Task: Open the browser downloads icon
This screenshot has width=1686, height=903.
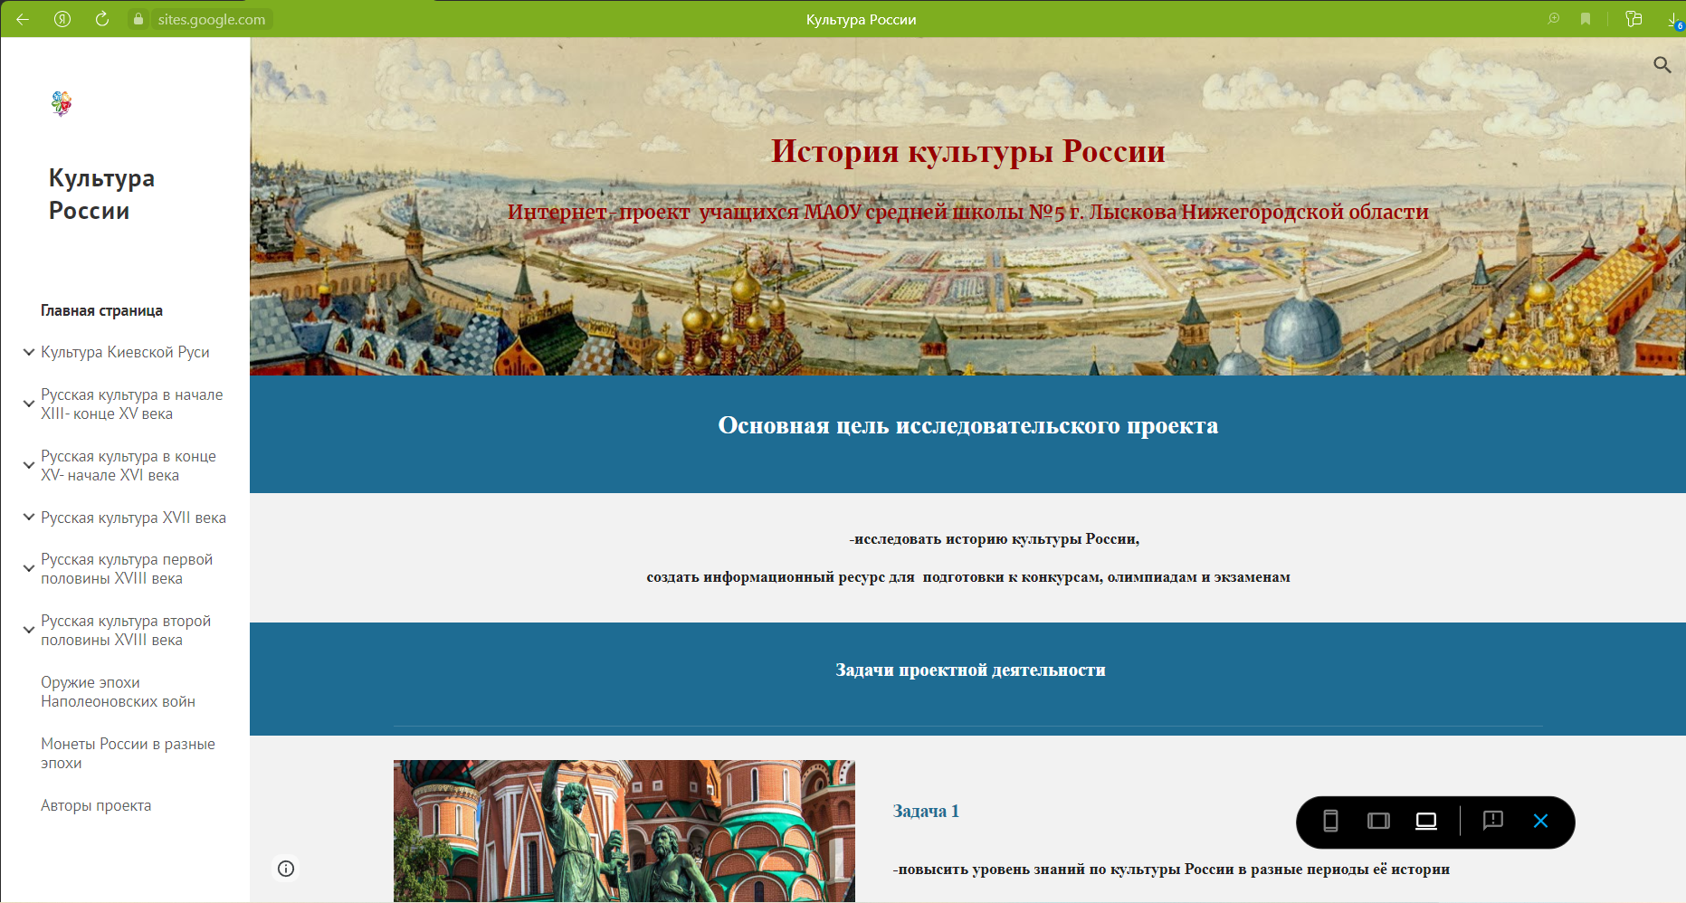Action: (x=1673, y=19)
